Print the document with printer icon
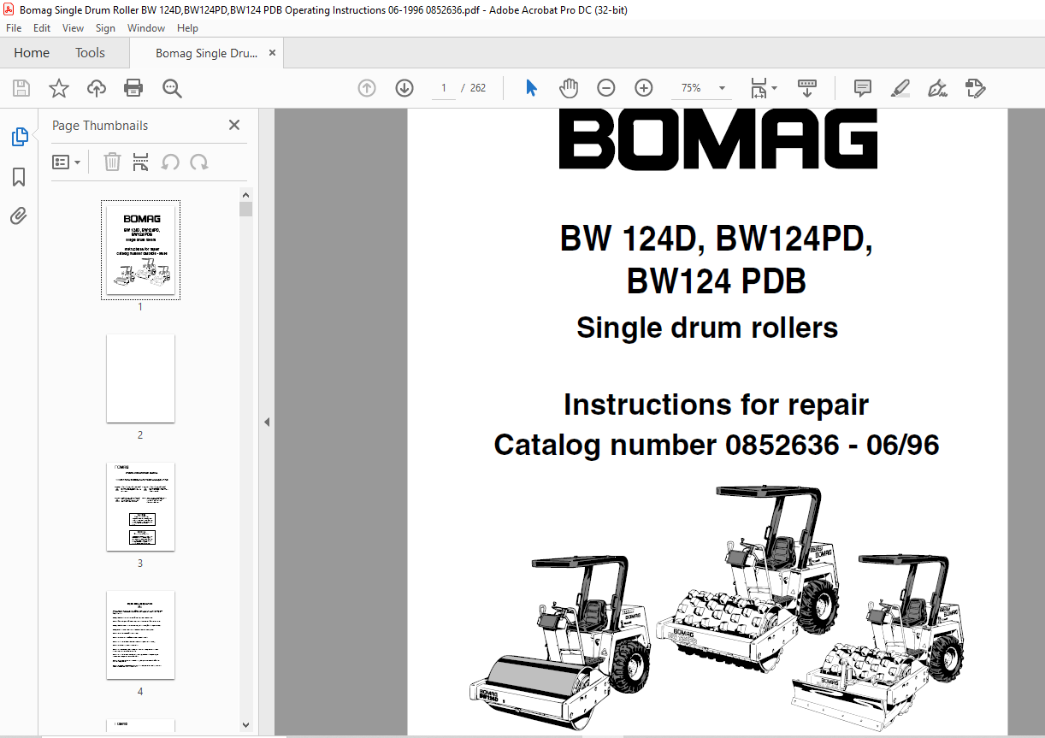1045x738 pixels. coord(133,88)
